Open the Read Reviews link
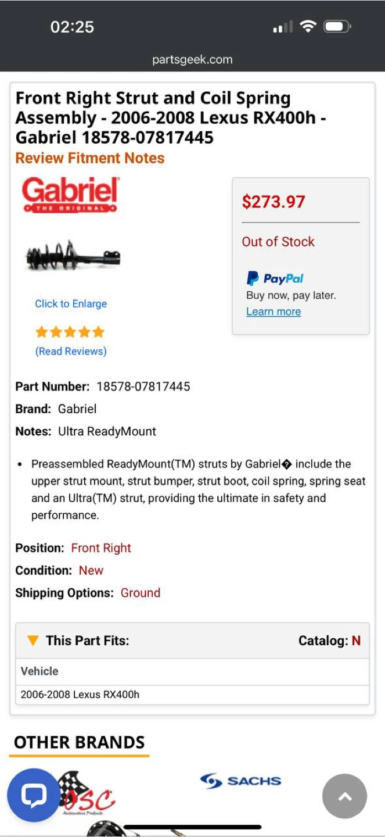This screenshot has height=837, width=385. tap(71, 351)
